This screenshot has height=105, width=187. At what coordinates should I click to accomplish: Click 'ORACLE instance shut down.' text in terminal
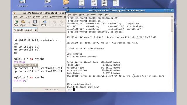point(84,87)
